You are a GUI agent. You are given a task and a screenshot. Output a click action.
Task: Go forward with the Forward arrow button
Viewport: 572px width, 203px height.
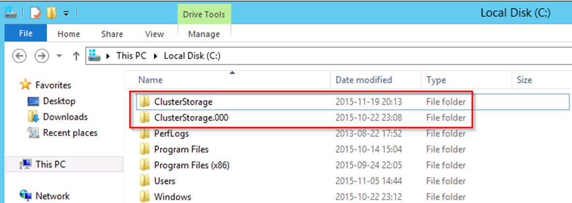coord(42,56)
